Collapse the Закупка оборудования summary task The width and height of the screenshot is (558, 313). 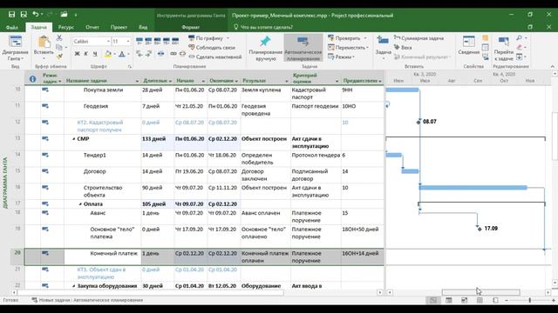pyautogui.click(x=73, y=286)
